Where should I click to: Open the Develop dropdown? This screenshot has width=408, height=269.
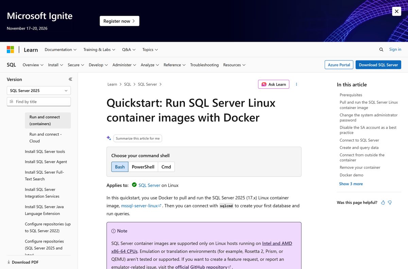(98, 65)
